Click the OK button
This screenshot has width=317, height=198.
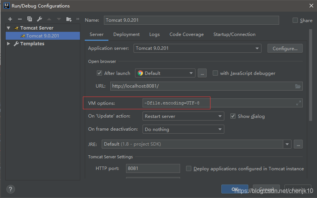click(x=235, y=189)
